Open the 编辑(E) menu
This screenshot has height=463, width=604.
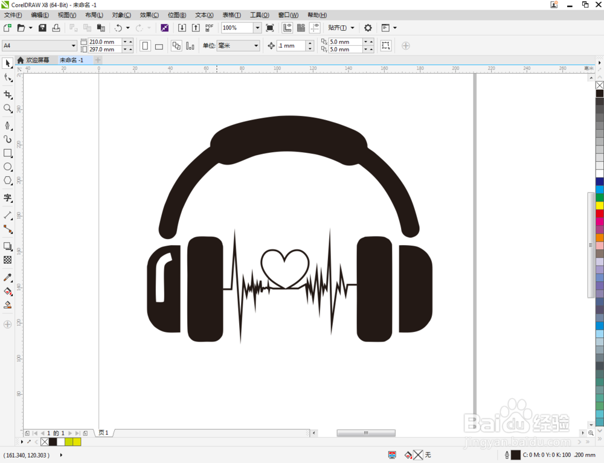(x=40, y=15)
